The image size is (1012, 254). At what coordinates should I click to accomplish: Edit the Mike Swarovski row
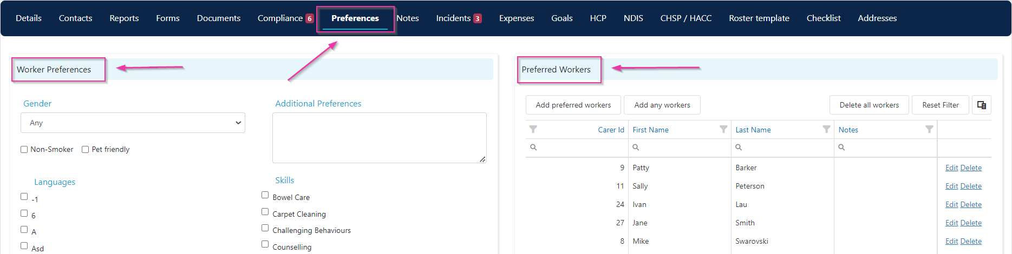tap(951, 242)
